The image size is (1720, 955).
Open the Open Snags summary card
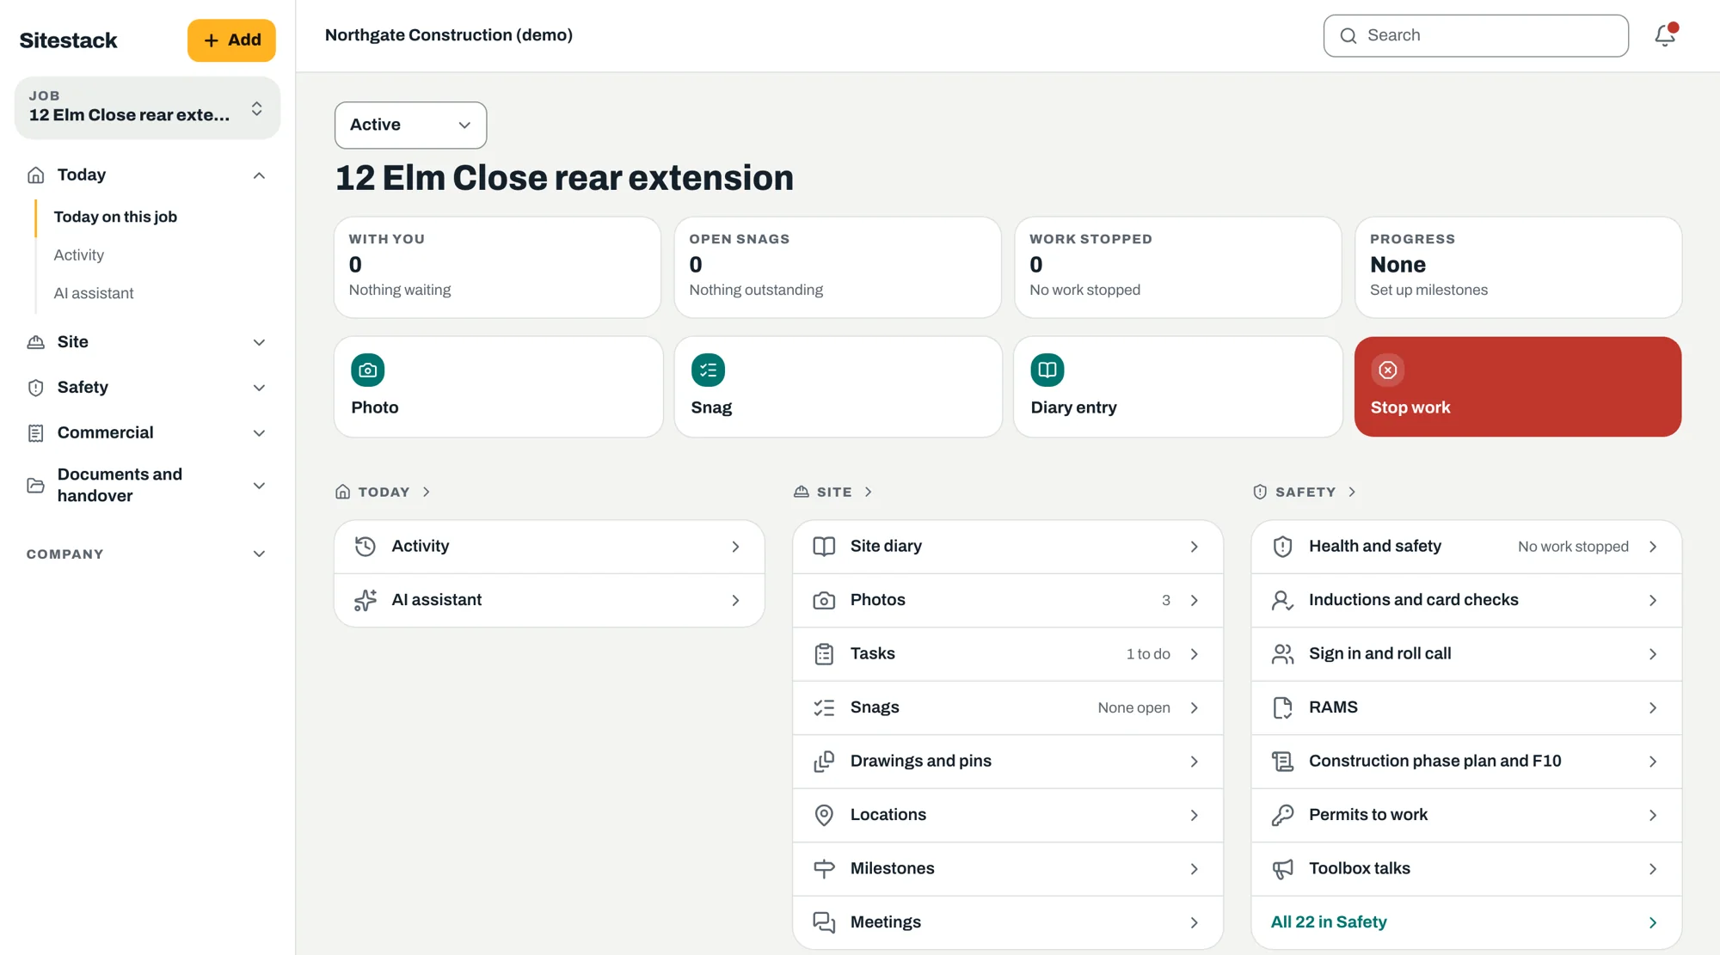click(838, 267)
